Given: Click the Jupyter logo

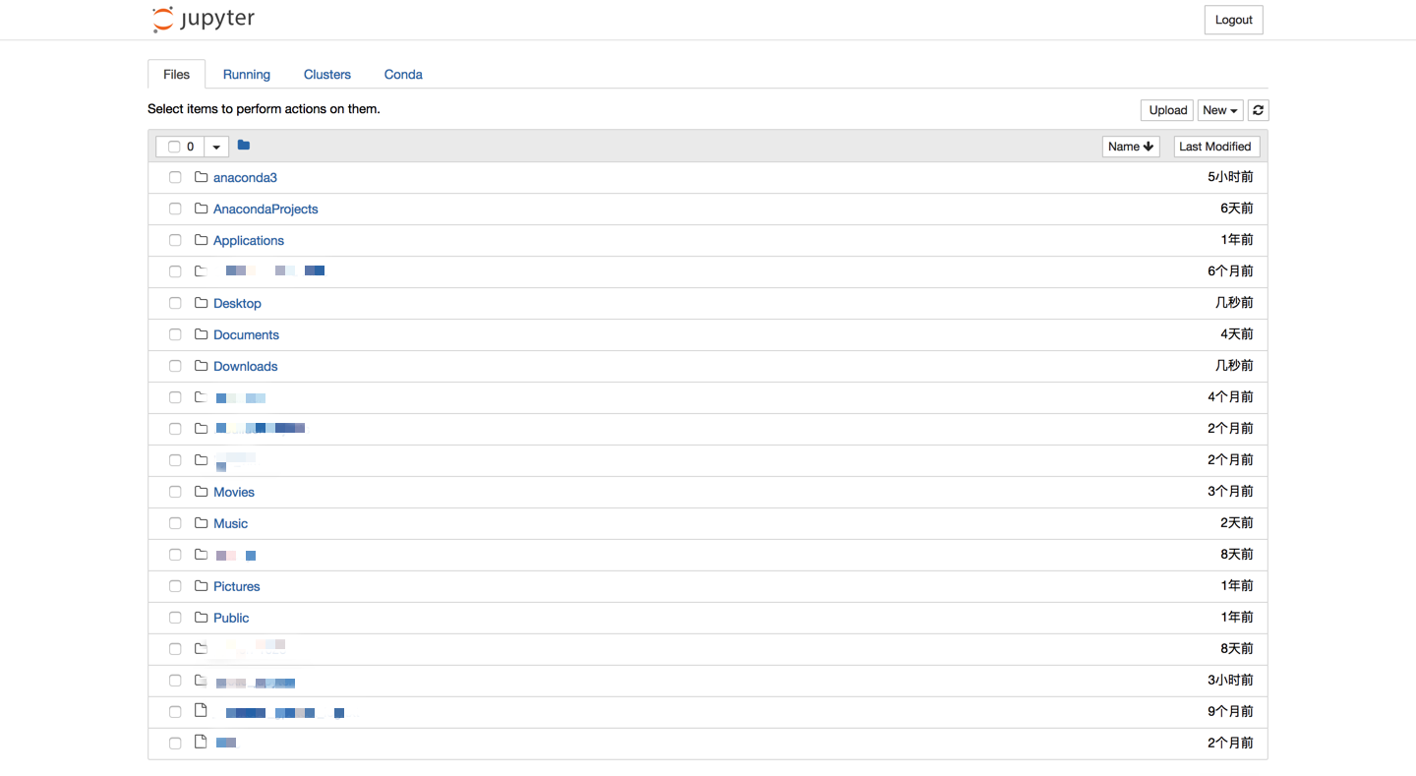Looking at the screenshot, I should pyautogui.click(x=202, y=19).
